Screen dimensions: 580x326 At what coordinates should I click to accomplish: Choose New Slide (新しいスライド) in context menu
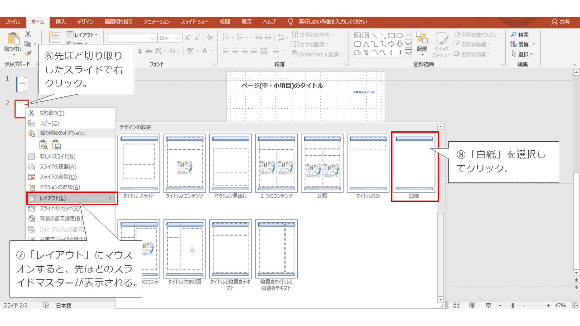pyautogui.click(x=71, y=157)
